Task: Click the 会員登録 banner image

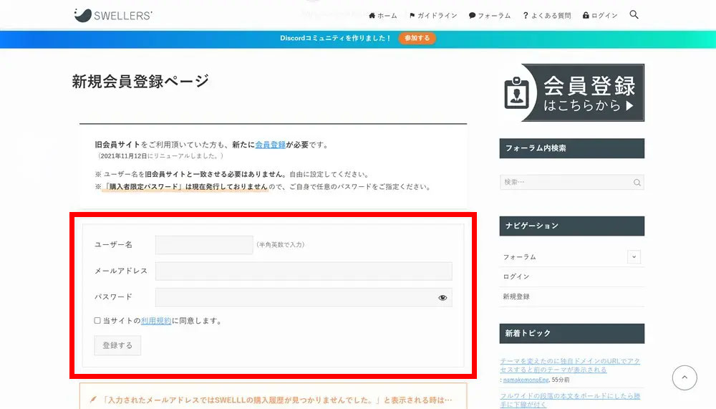Action: (x=571, y=92)
